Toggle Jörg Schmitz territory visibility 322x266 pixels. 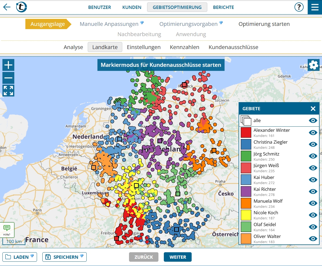313,156
